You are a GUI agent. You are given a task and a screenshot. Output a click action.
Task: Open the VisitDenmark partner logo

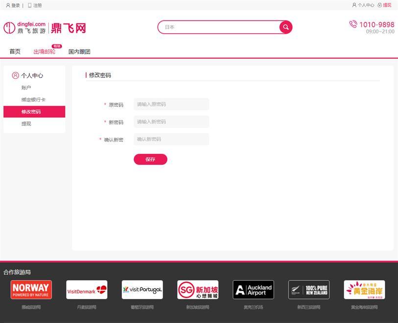pos(87,290)
